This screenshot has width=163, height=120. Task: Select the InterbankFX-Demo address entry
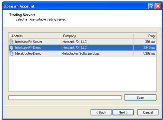click(28, 48)
